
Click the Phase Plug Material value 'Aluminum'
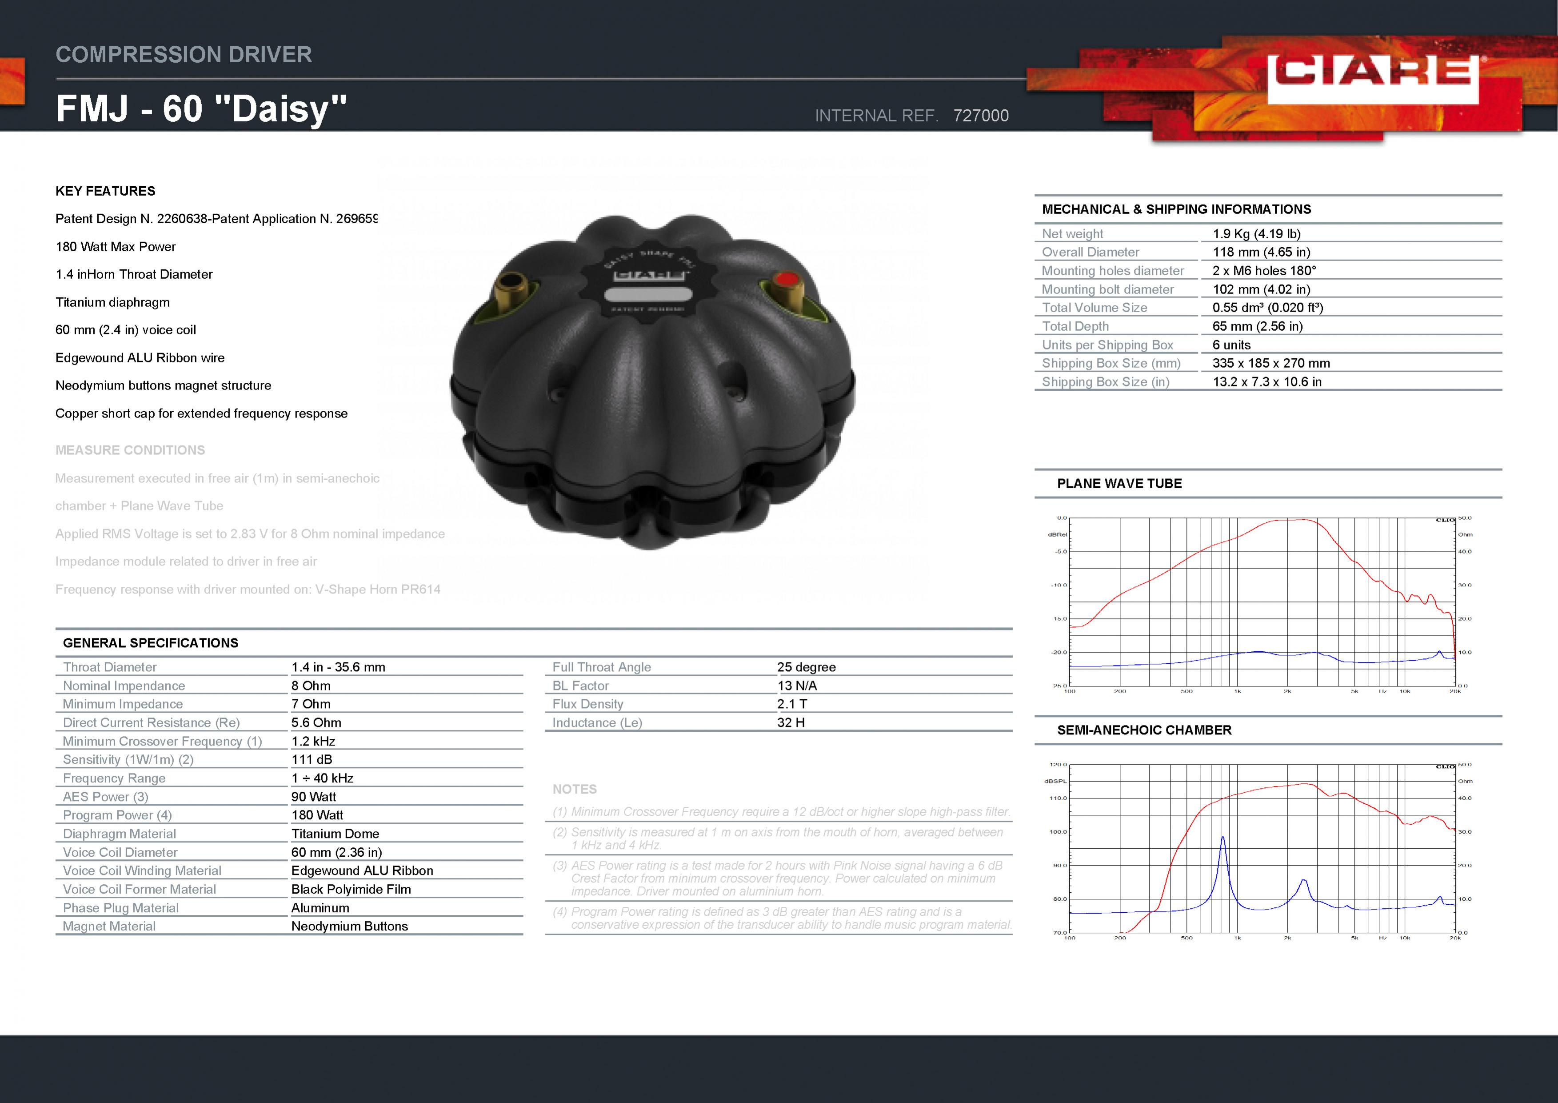tap(320, 908)
